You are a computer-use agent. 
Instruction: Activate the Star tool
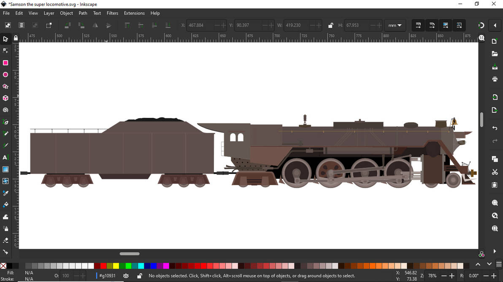coord(5,86)
